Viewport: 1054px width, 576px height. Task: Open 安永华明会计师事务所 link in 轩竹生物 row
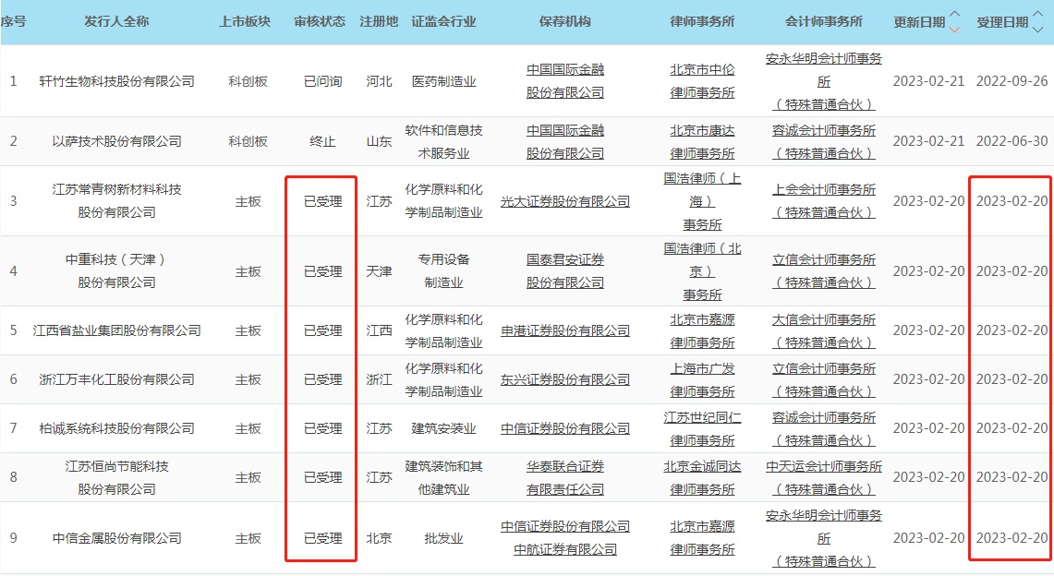pyautogui.click(x=824, y=81)
